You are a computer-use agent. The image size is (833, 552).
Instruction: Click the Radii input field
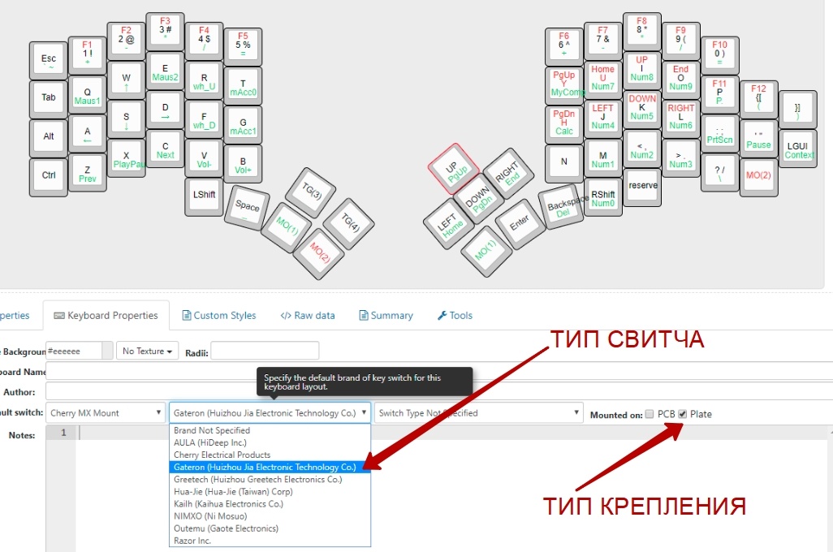coord(265,351)
